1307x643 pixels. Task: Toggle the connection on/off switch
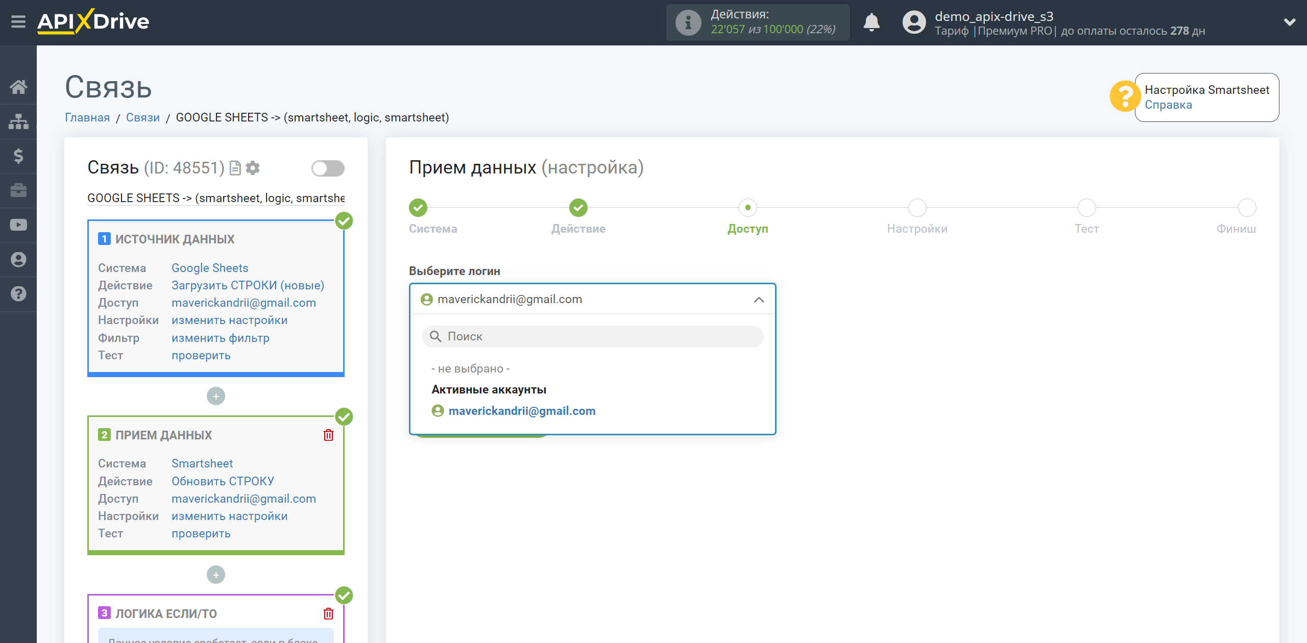(328, 168)
